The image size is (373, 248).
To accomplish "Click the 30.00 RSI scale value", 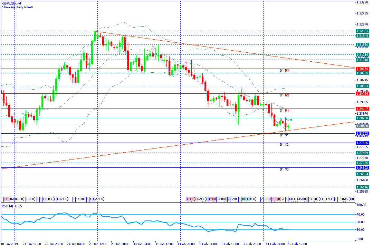I will tap(361, 229).
